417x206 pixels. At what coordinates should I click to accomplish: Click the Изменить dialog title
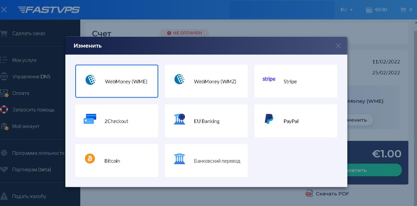click(88, 46)
